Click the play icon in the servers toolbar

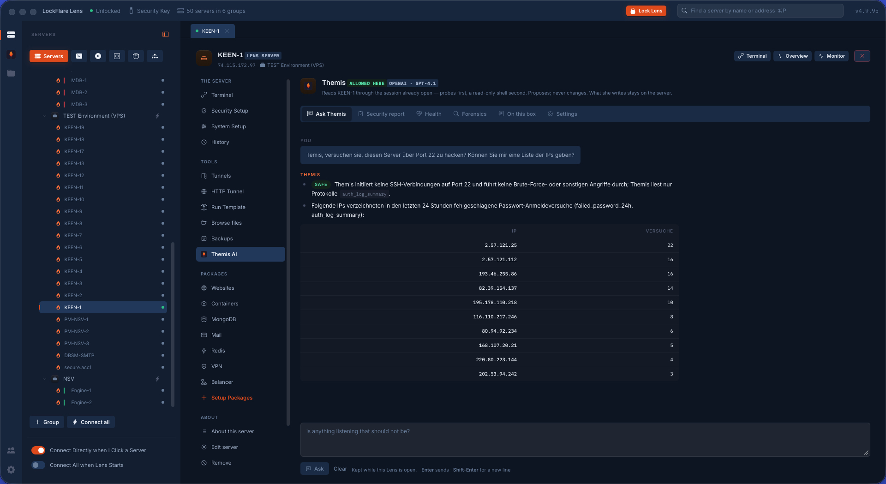pos(98,56)
